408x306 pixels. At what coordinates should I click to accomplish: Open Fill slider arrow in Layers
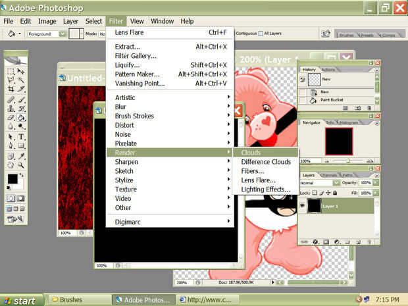376,193
